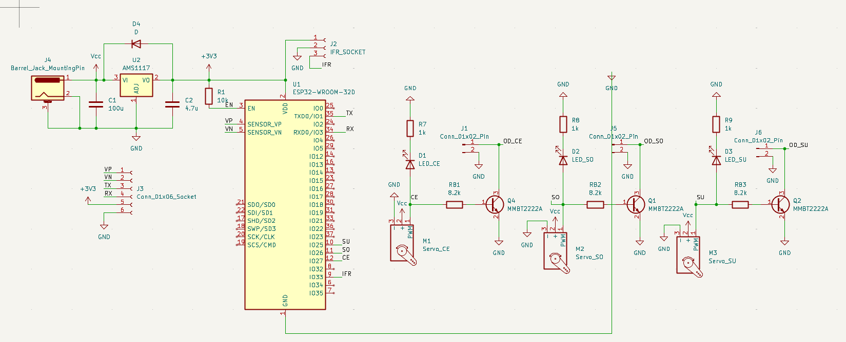This screenshot has width=846, height=342.
Task: Click the Servo_SU value text
Action: point(722,261)
